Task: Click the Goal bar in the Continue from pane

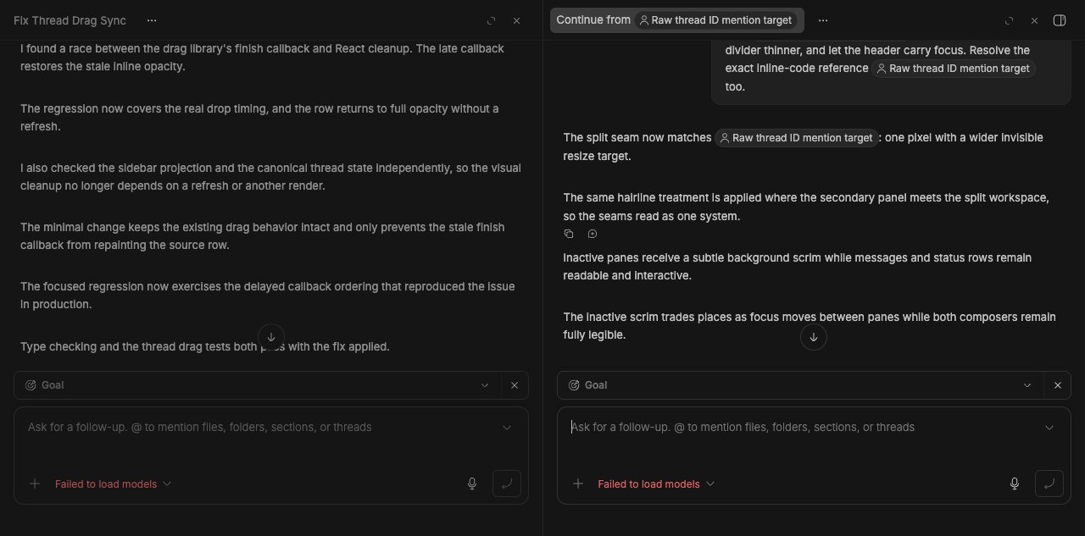Action: (x=814, y=385)
